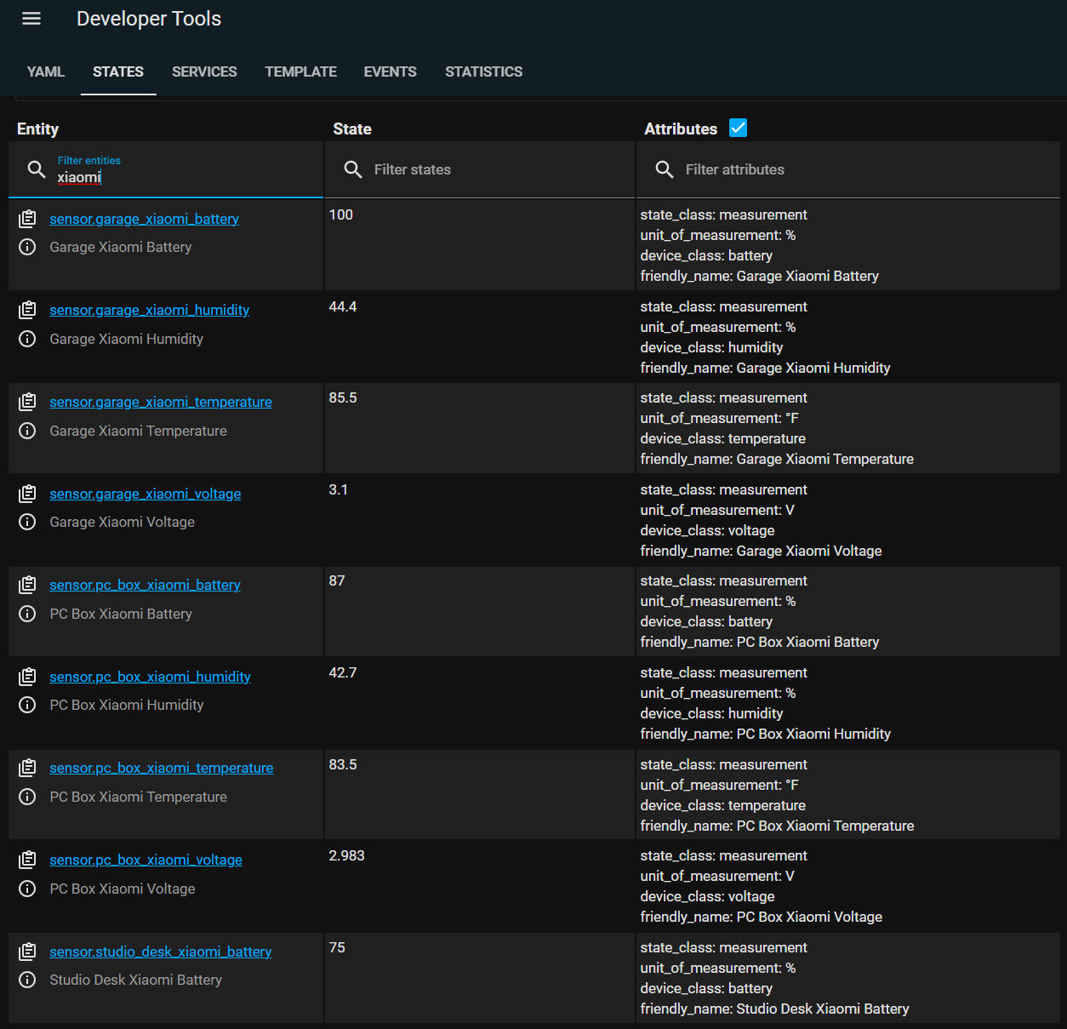Viewport: 1067px width, 1029px height.
Task: Open the hamburger sidebar menu
Action: 31,19
